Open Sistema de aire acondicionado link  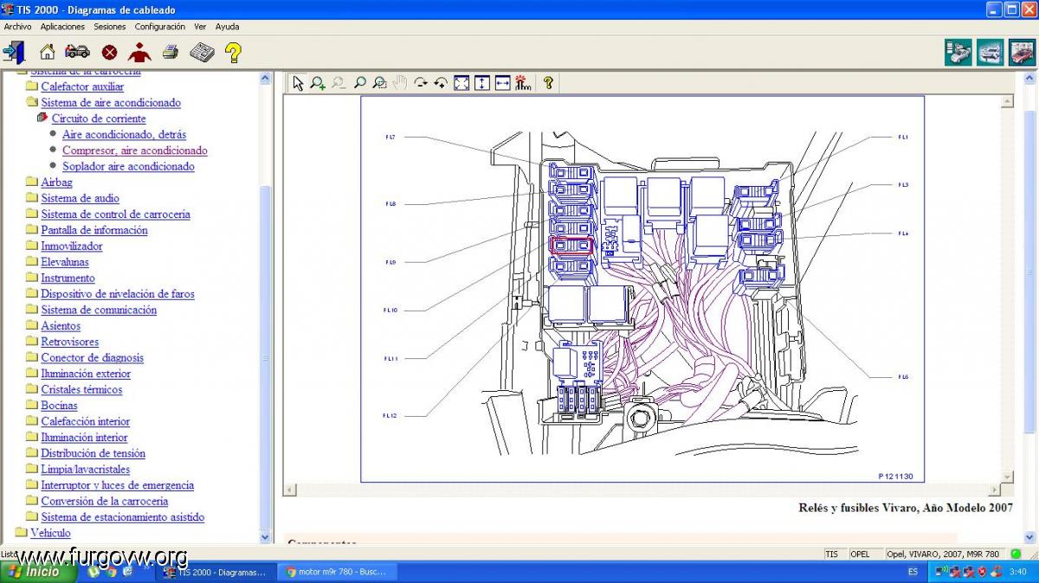(x=111, y=103)
